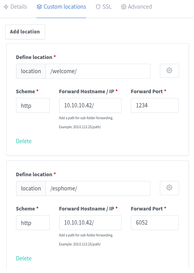The width and height of the screenshot is (194, 273).
Task: Click the 'location' prefix beside /welcome/
Action: click(31, 71)
